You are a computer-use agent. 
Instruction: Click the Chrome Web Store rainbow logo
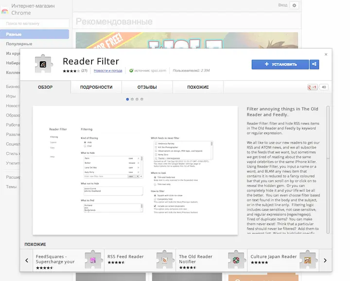click(x=5, y=10)
